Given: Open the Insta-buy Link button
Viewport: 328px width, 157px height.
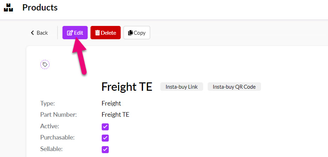Looking at the screenshot, I should coord(182,87).
